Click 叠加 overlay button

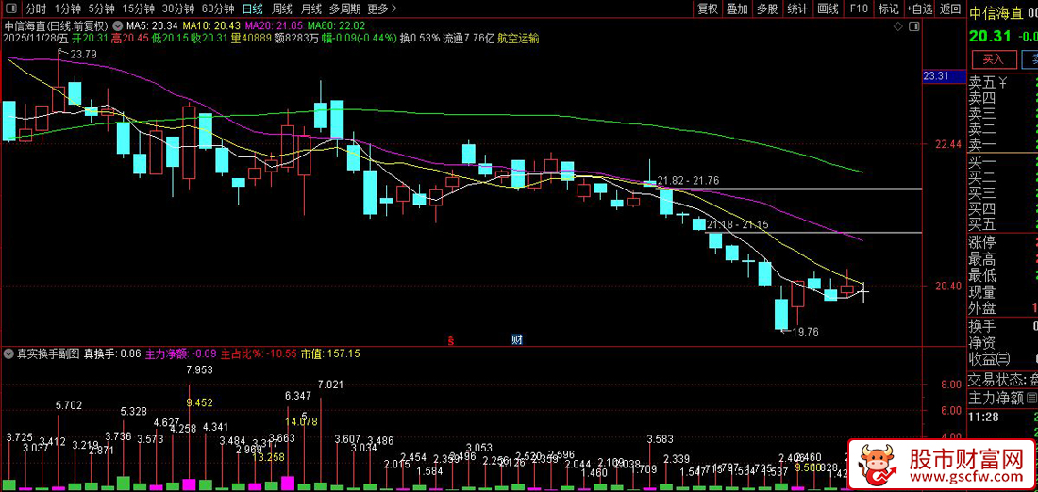click(x=737, y=8)
